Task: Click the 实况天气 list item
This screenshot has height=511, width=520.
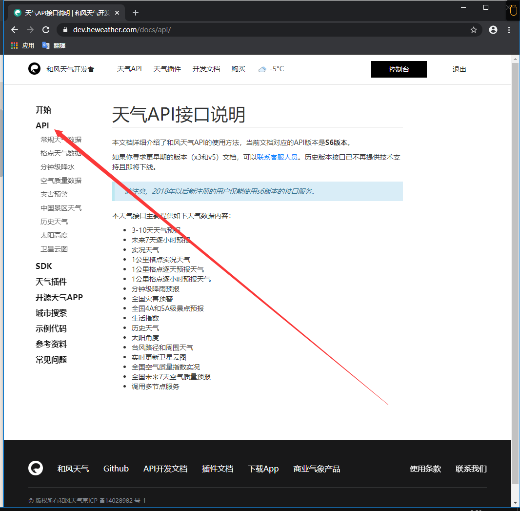Action: [145, 250]
